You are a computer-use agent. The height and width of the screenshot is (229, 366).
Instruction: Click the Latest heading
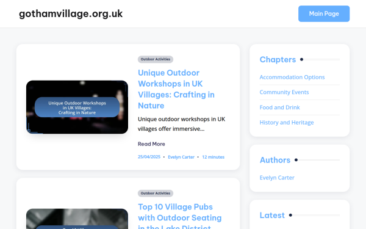point(272,215)
